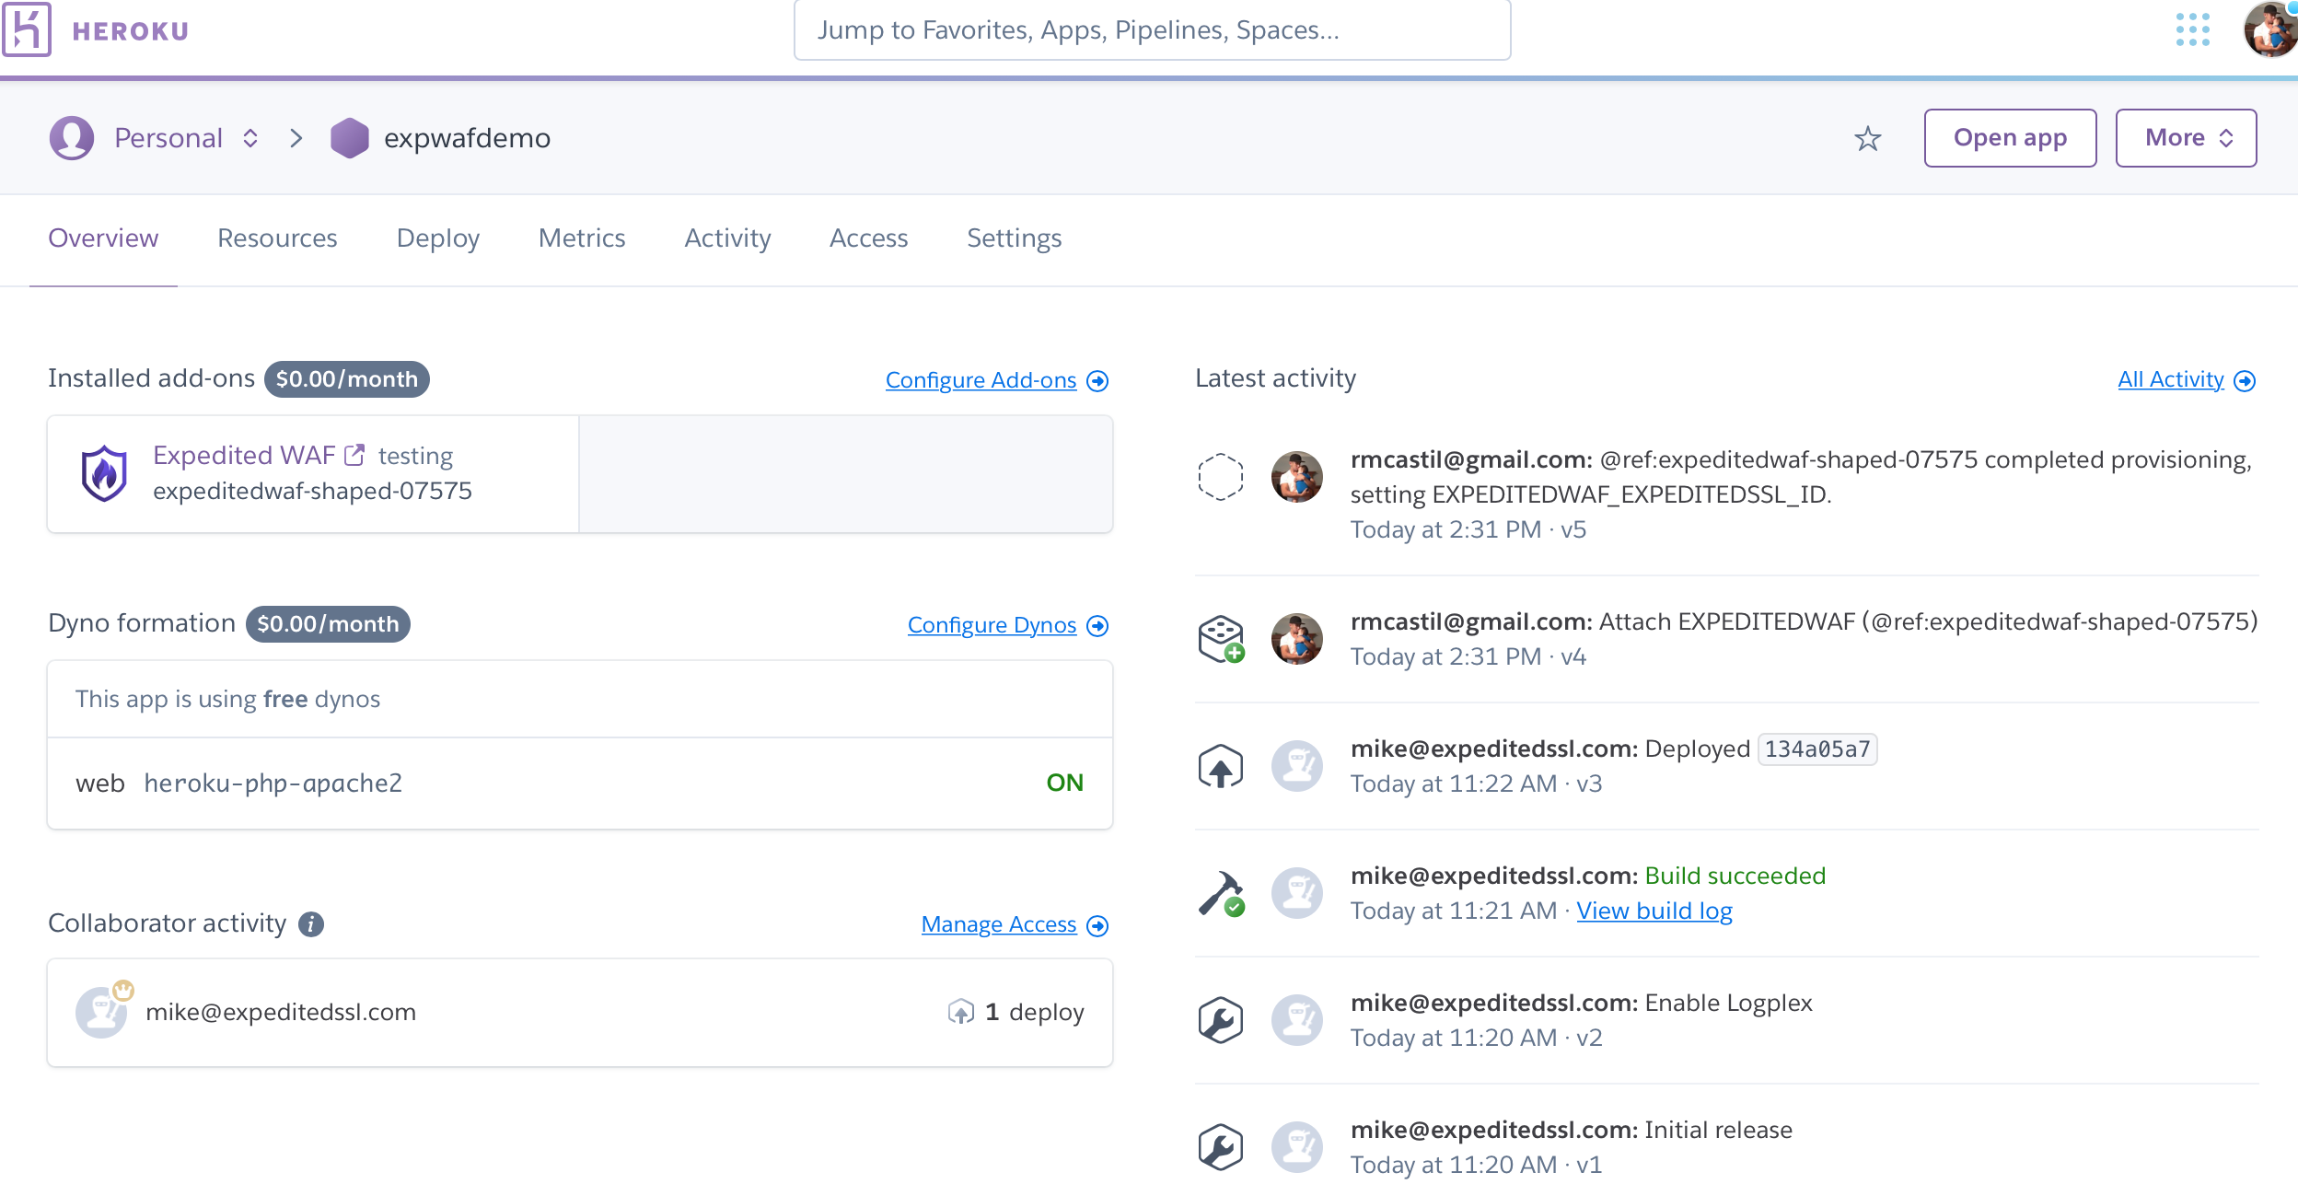Open the View build log link

point(1654,911)
